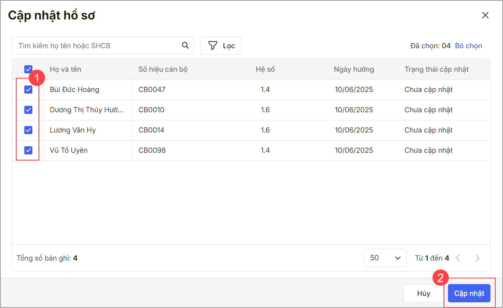Select the name Lương Văn Hy
The width and height of the screenshot is (503, 308).
tap(73, 130)
